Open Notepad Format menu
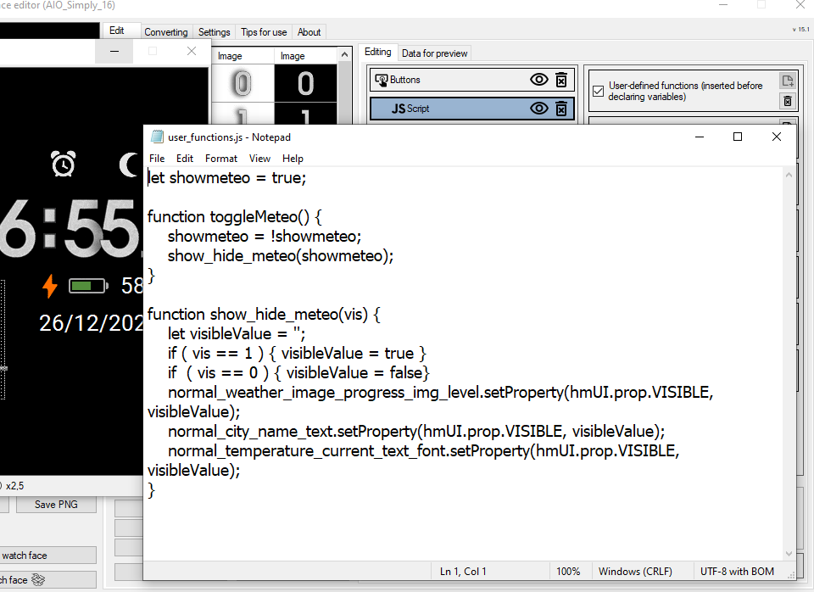 (x=221, y=159)
